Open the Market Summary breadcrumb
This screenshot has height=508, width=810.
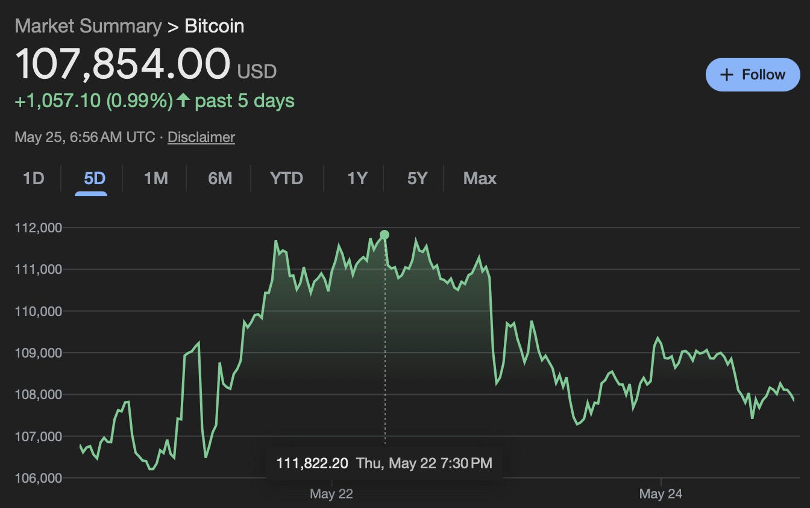point(88,26)
